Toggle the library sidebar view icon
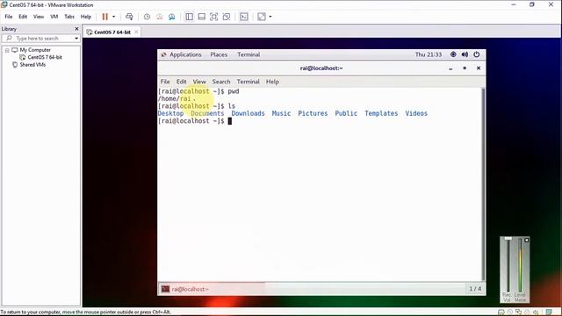The image size is (562, 316). pyautogui.click(x=190, y=17)
